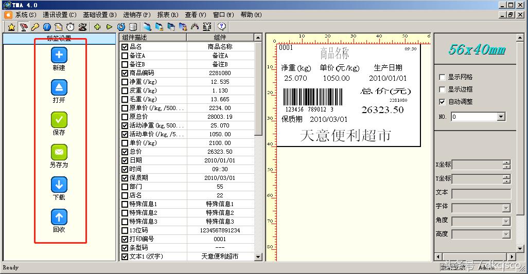Uncheck the 品名 component checkbox
The image size is (528, 274).
[x=125, y=47]
